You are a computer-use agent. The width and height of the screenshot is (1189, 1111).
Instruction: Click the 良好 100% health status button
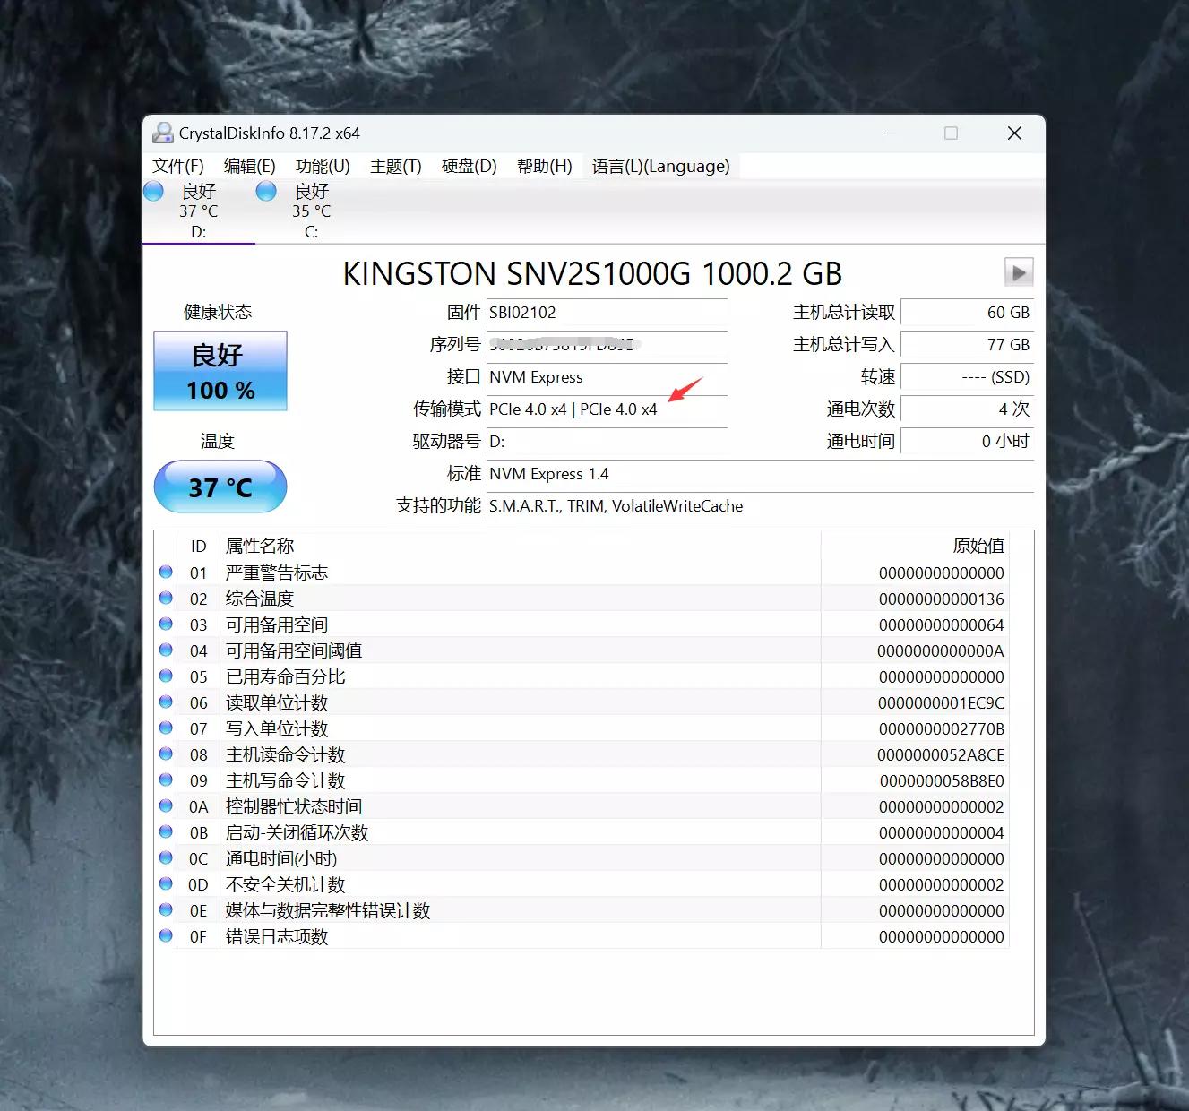(x=220, y=371)
